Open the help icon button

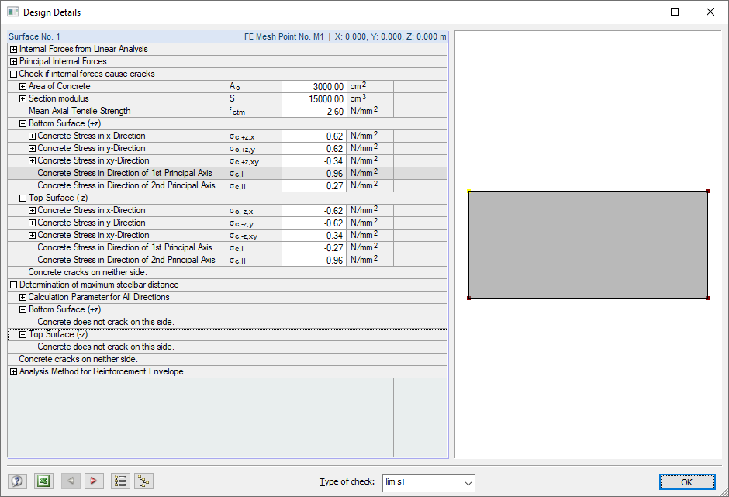pos(17,481)
